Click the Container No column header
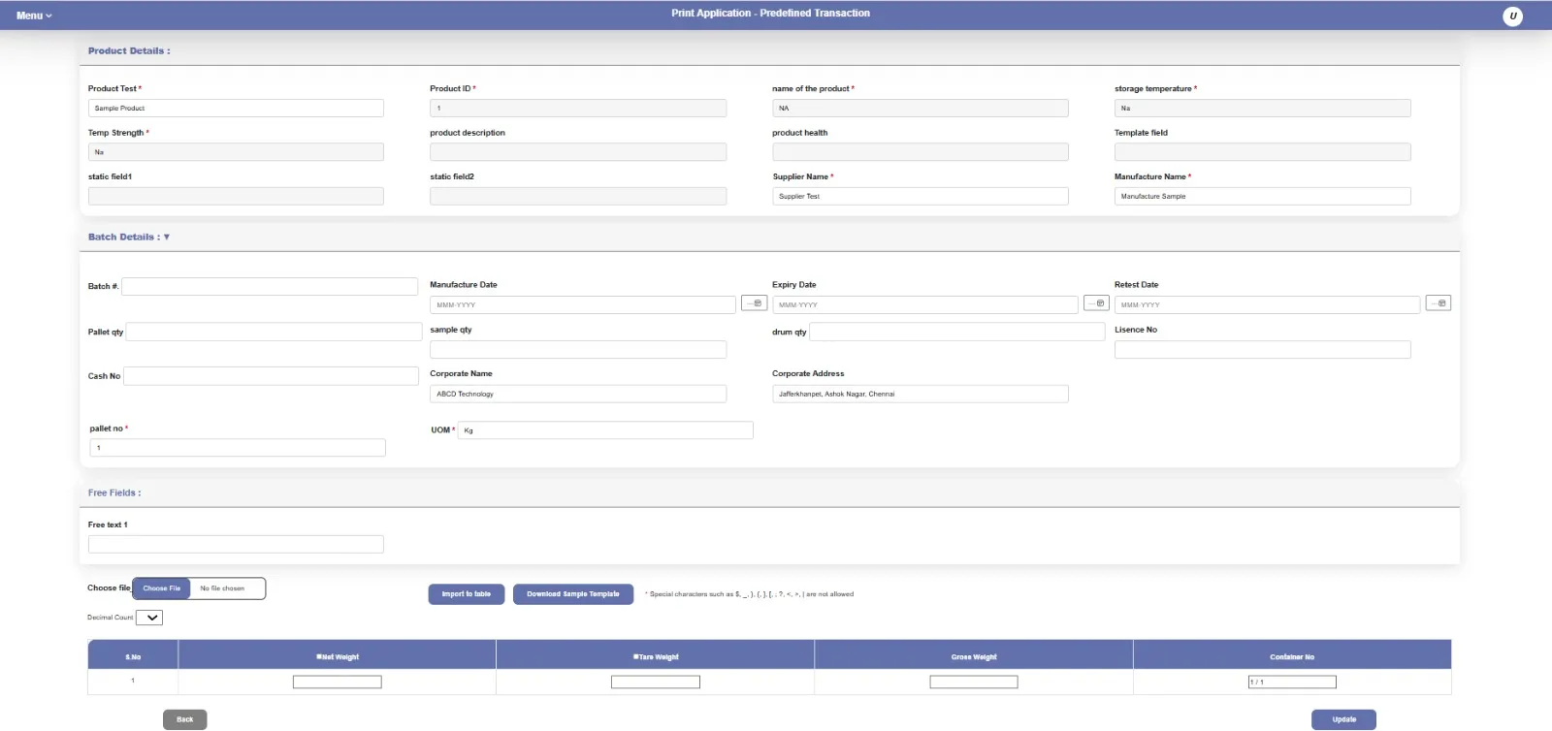 (x=1292, y=656)
